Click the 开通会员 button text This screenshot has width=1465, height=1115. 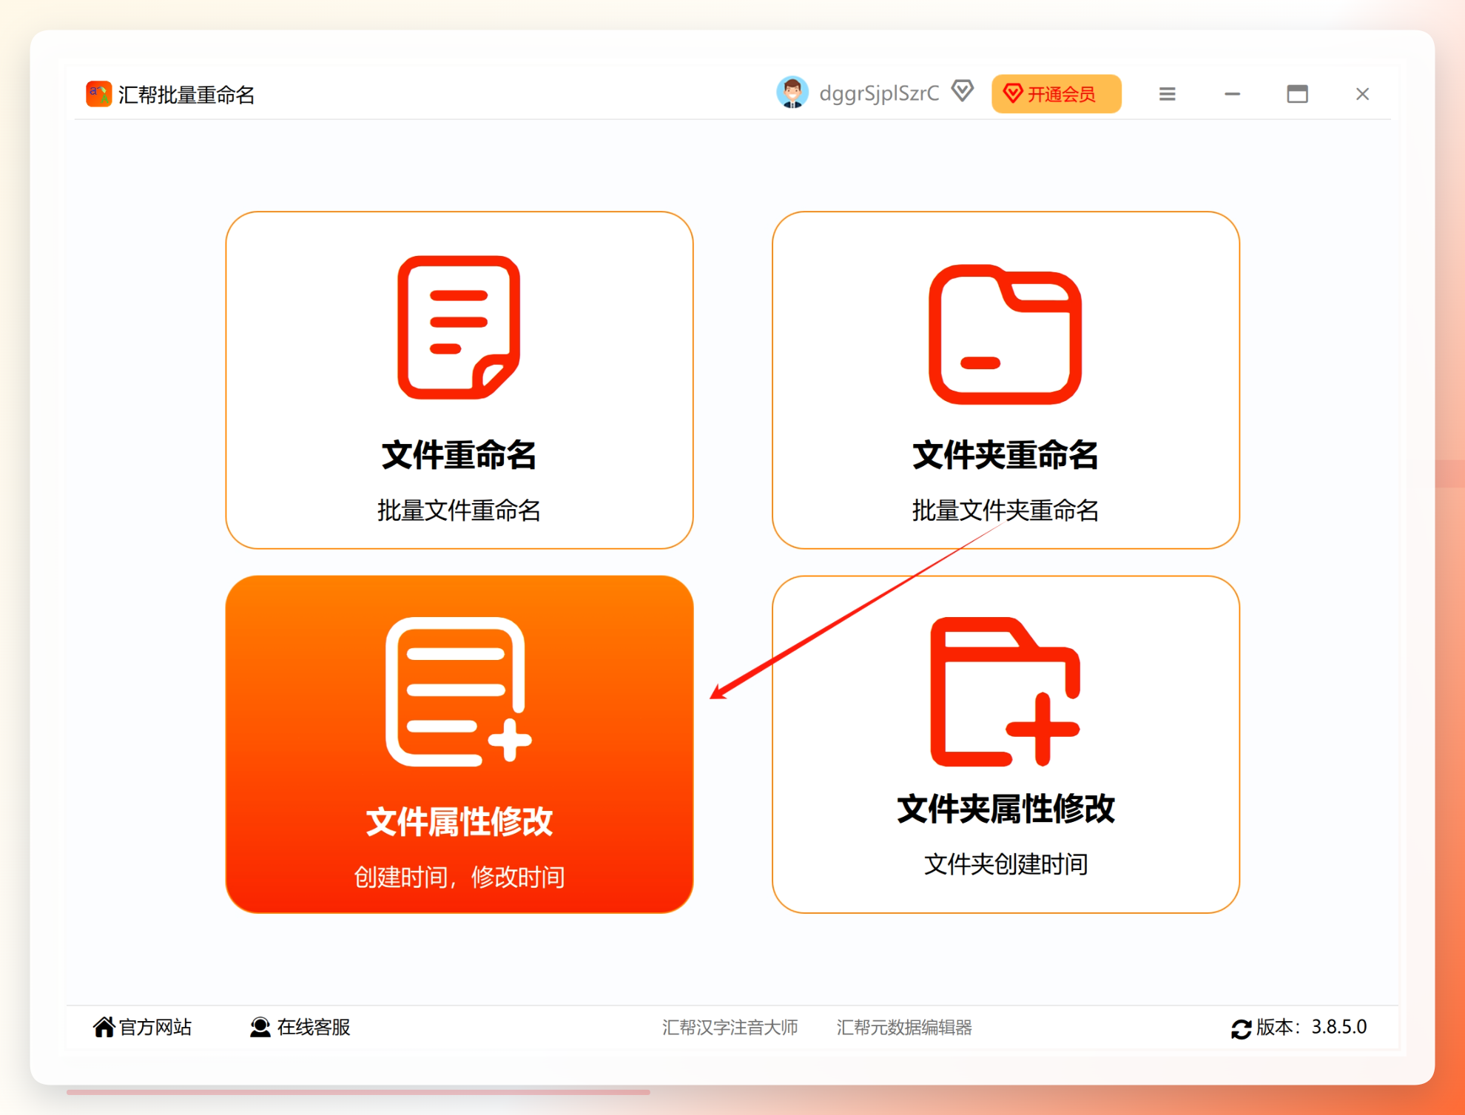click(x=1061, y=94)
